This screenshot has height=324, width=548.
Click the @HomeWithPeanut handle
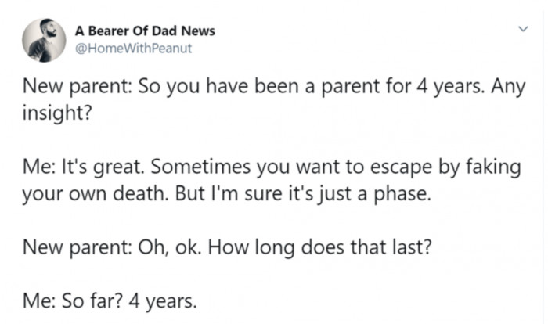[x=134, y=49]
